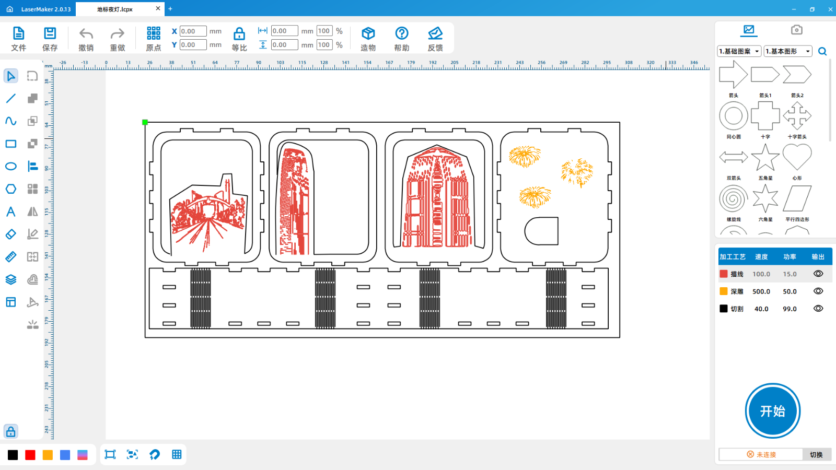This screenshot has height=470, width=836.
Task: Hide the 描线 layer output eye
Action: click(818, 274)
